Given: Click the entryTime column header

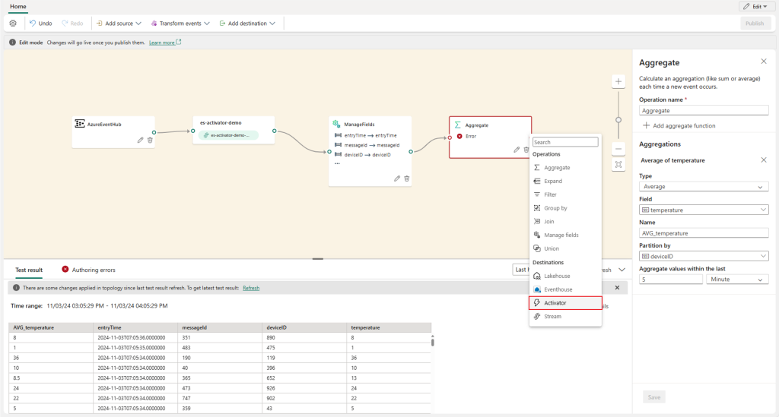Looking at the screenshot, I should (135, 327).
